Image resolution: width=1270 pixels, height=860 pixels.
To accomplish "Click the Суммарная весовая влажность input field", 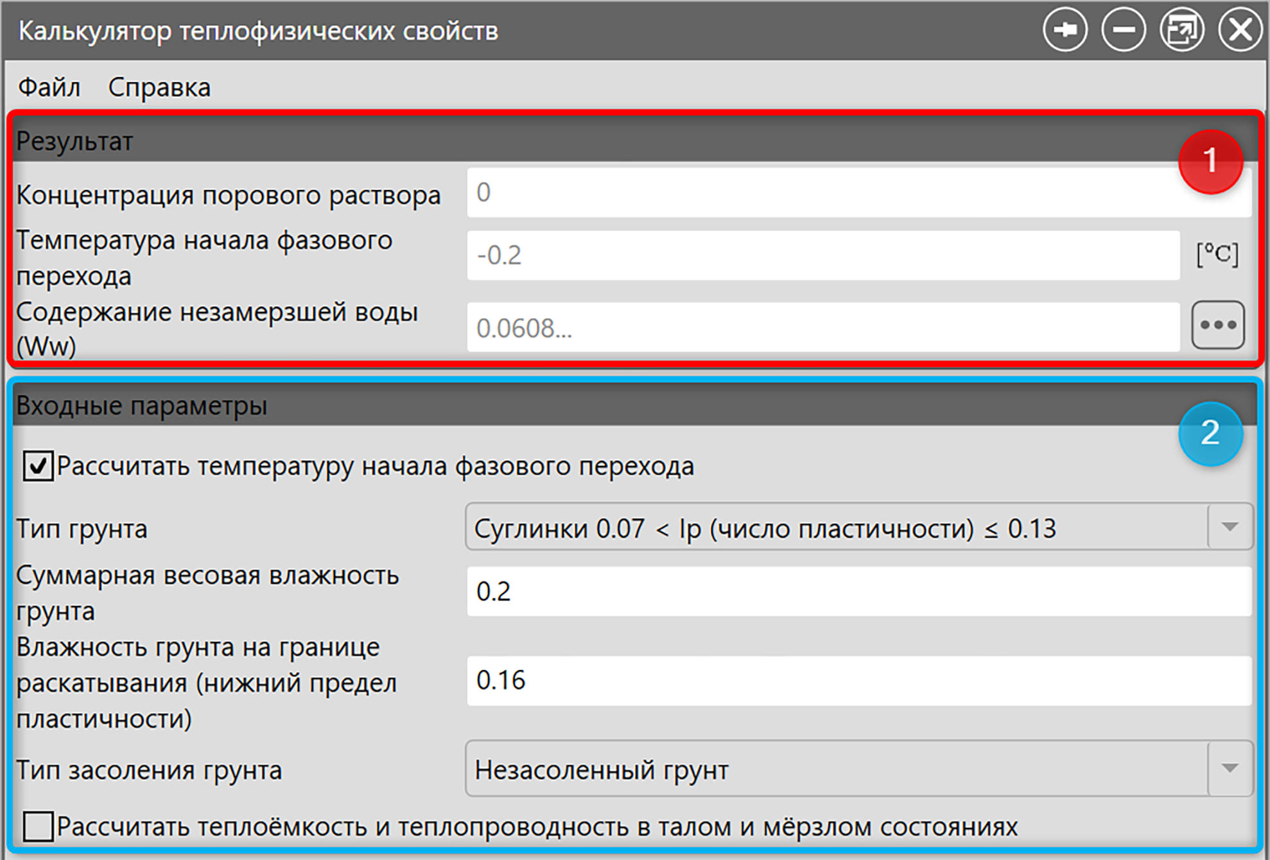I will (x=859, y=591).
